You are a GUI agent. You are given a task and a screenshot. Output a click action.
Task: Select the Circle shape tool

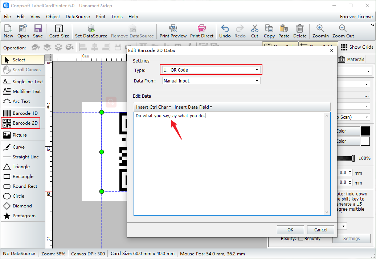[23, 196]
